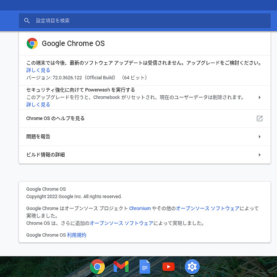Click the Google Chrome OS heading text
The width and height of the screenshot is (277, 277).
[73, 44]
